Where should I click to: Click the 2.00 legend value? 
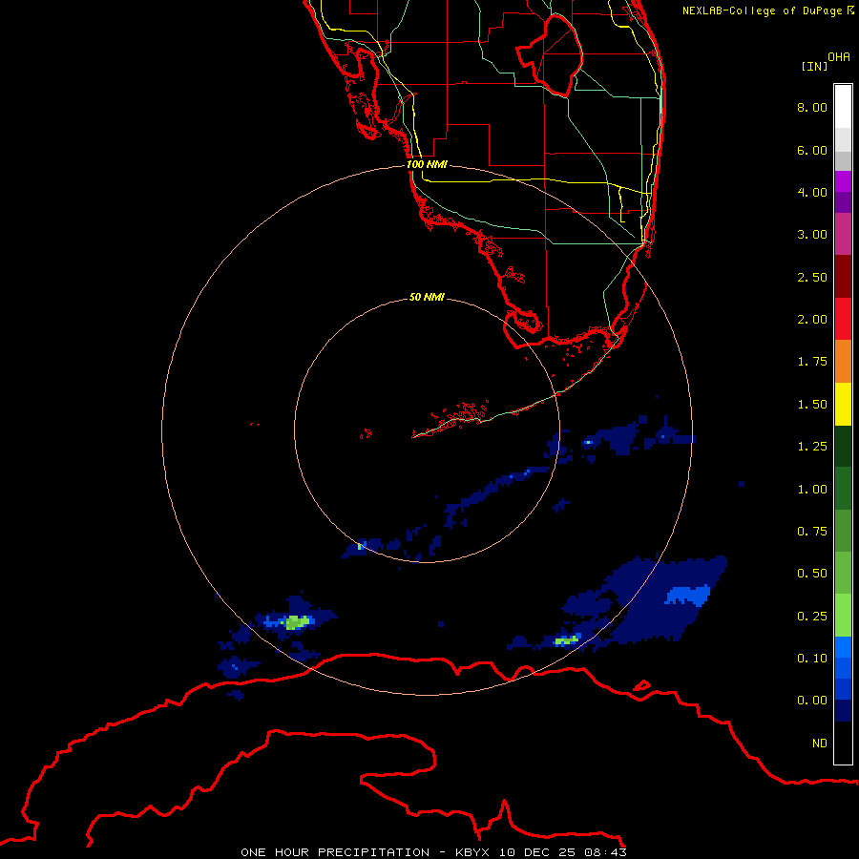click(x=812, y=320)
